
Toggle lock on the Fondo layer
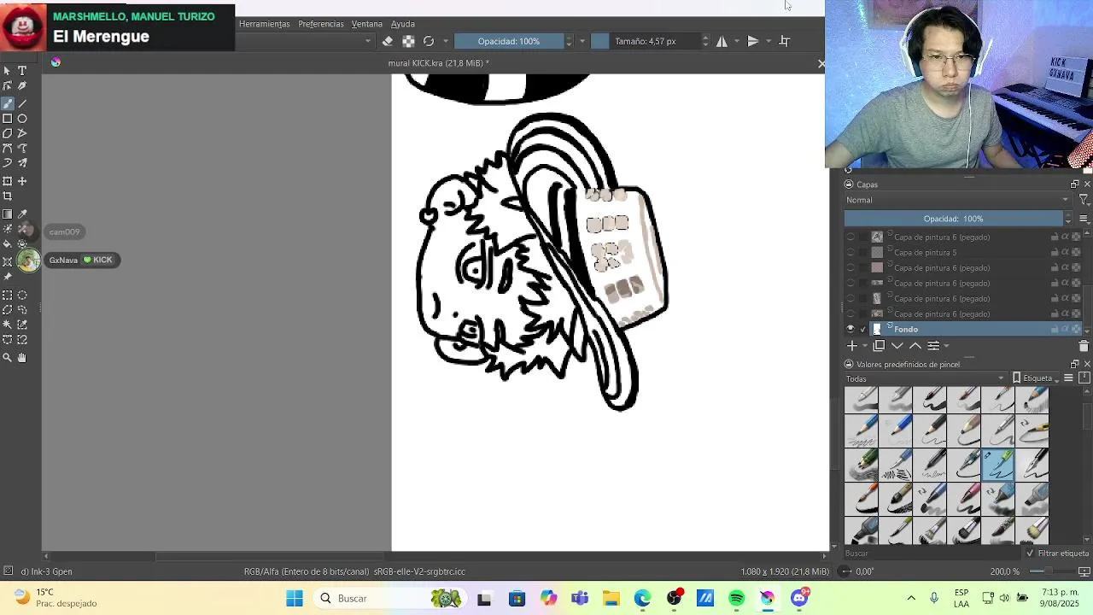coord(1055,330)
